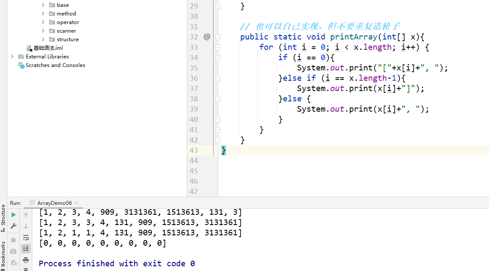Click 'else if' keyword on line 36

300,78
